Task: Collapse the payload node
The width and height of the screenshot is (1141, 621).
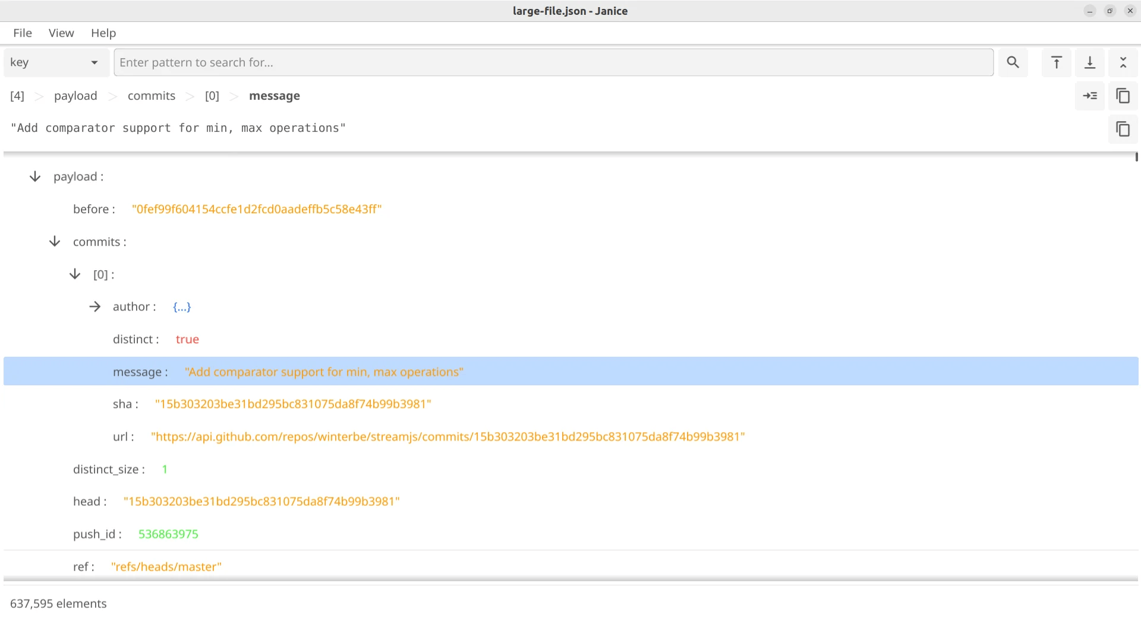Action: point(35,176)
